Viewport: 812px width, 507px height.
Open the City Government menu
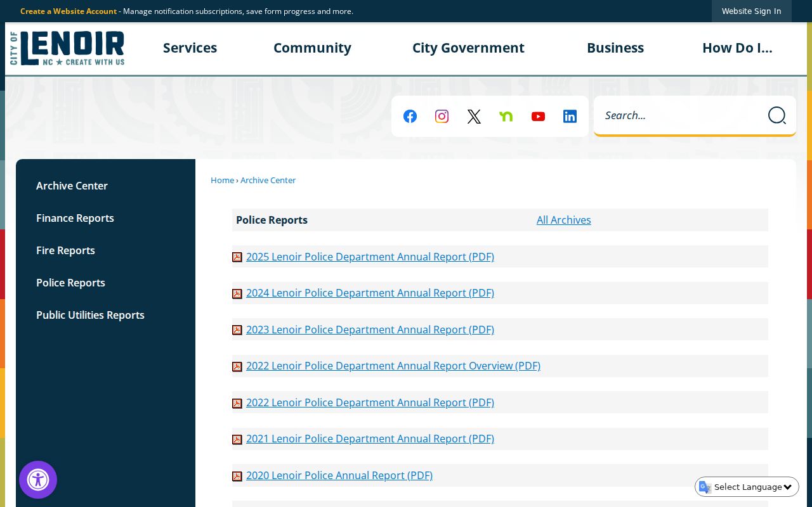468,48
